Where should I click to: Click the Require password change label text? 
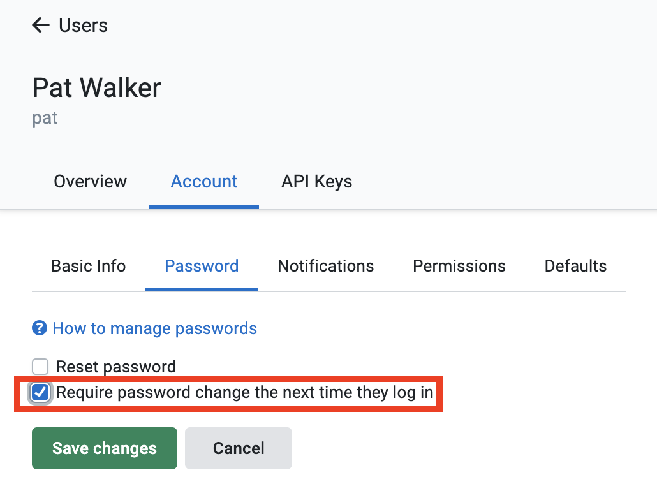(245, 392)
